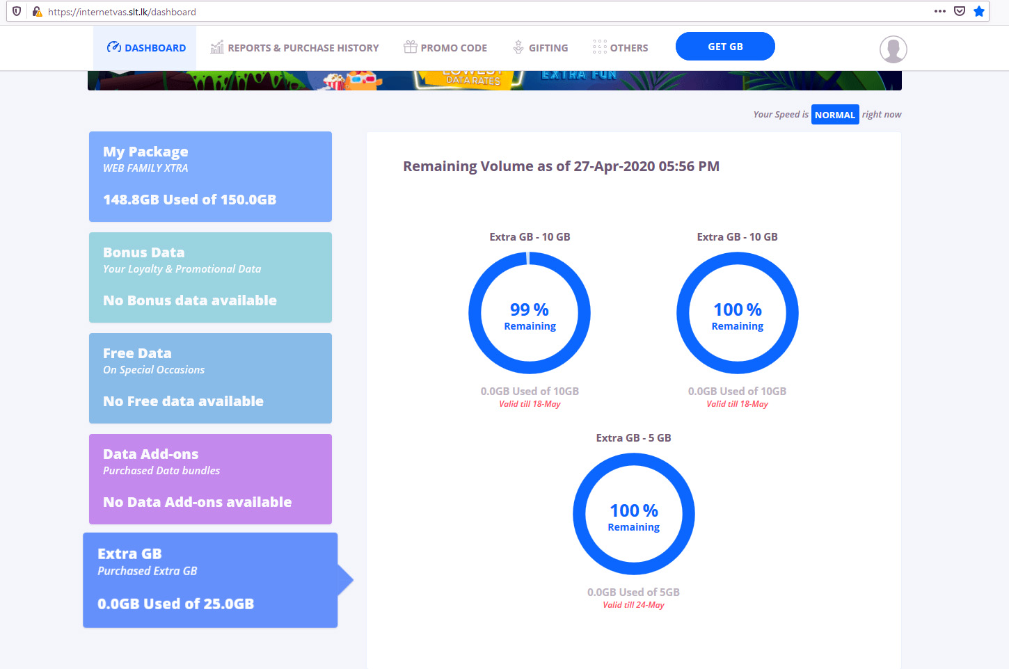Click the '0.0GB Used of 5GB' text
Screen dimensions: 1009x669
(633, 593)
